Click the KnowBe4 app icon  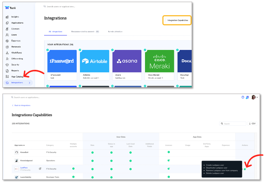(x=17, y=152)
